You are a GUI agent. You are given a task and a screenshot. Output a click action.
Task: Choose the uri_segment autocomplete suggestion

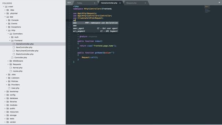(95, 31)
